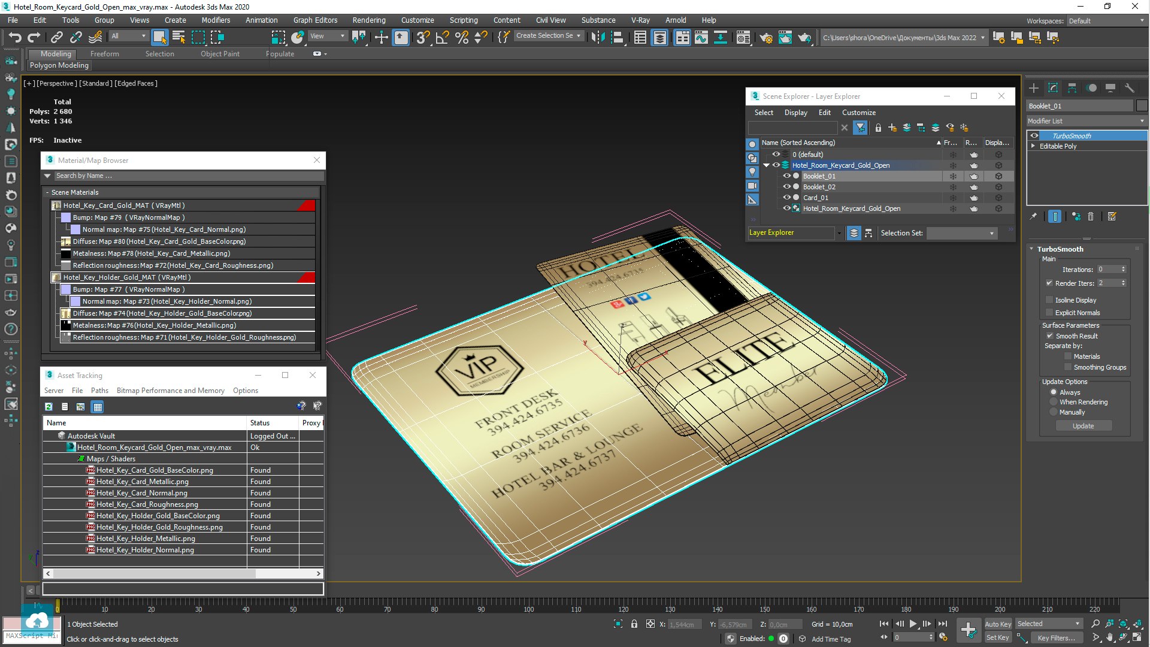Click the Lock icon in Layer Explorer toolbar
This screenshot has width=1150, height=647.
(x=878, y=128)
